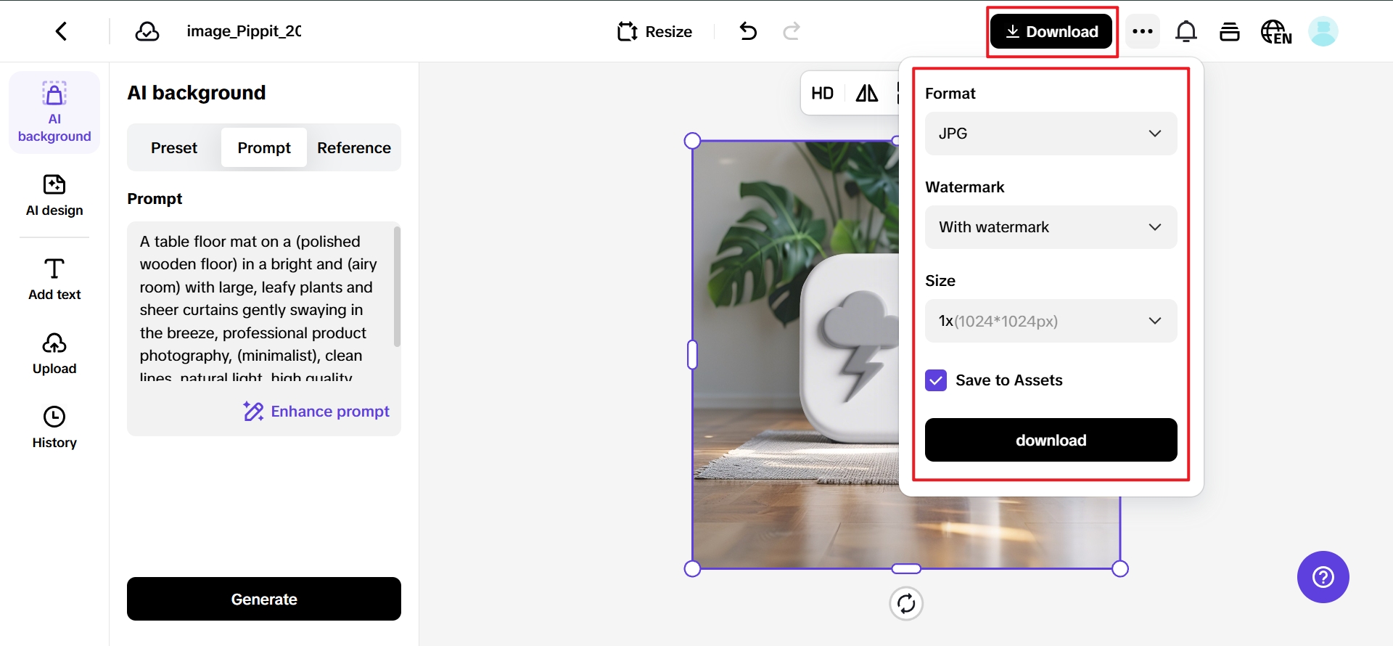Click the flip image icon
The width and height of the screenshot is (1393, 646).
(x=866, y=93)
